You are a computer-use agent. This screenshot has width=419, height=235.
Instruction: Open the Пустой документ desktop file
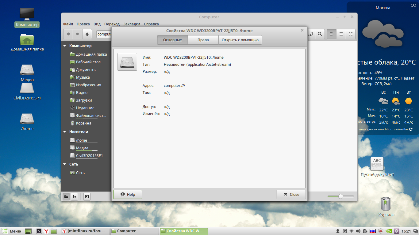377,164
